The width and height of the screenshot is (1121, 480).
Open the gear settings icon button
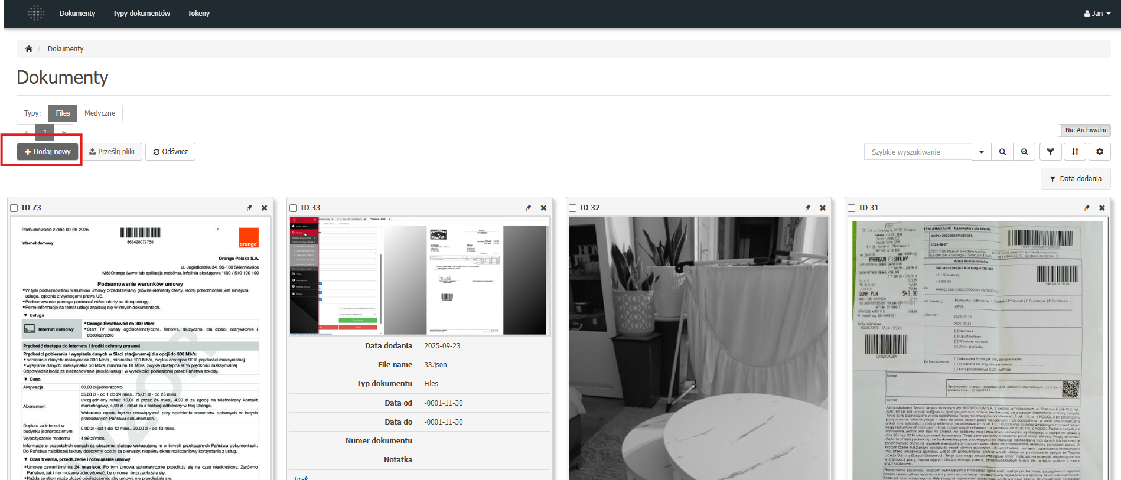coord(1099,152)
